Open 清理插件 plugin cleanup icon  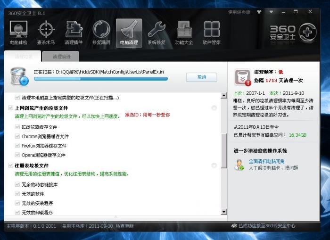click(x=74, y=33)
